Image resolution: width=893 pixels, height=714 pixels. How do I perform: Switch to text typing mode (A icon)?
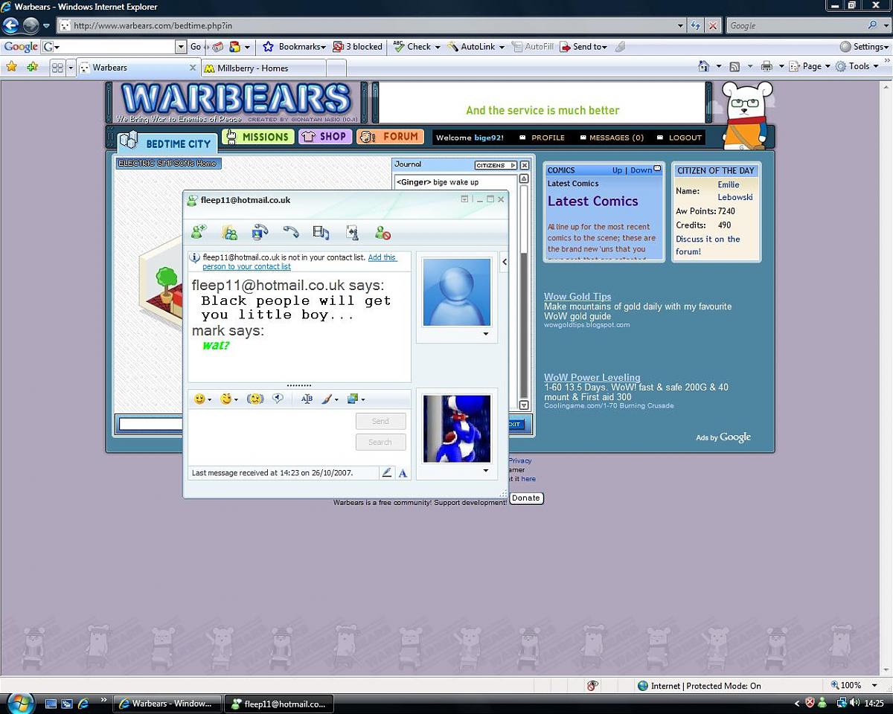(x=403, y=472)
